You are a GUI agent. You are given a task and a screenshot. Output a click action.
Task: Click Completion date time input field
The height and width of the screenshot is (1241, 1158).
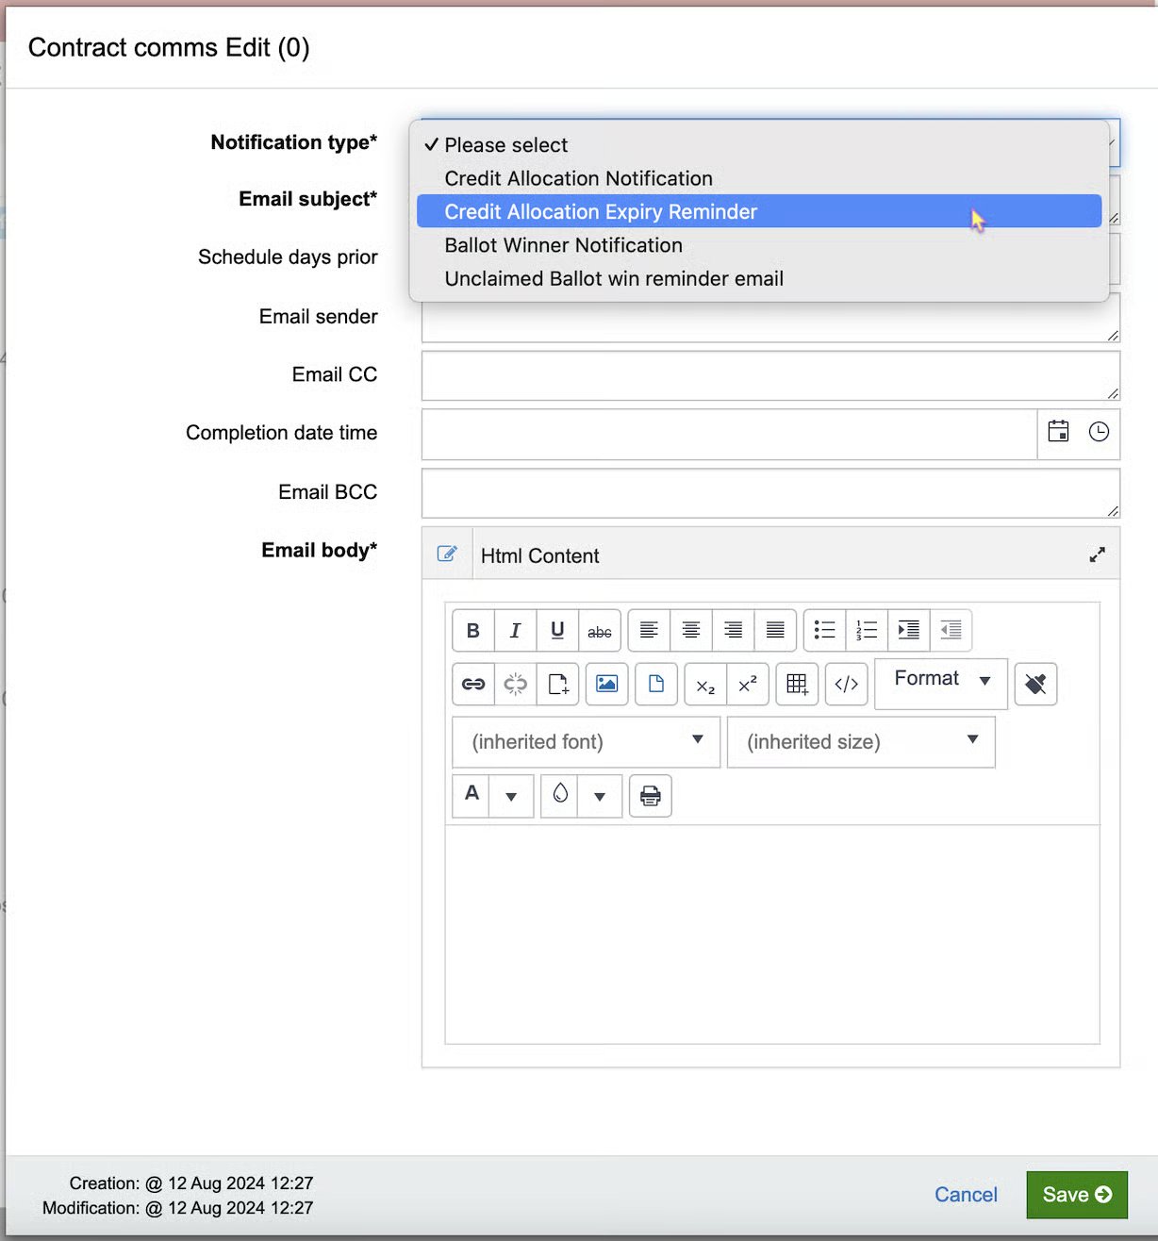point(729,434)
